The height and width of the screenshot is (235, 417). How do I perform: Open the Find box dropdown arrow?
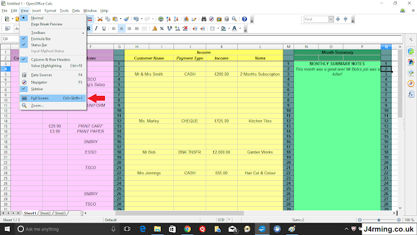(331, 19)
